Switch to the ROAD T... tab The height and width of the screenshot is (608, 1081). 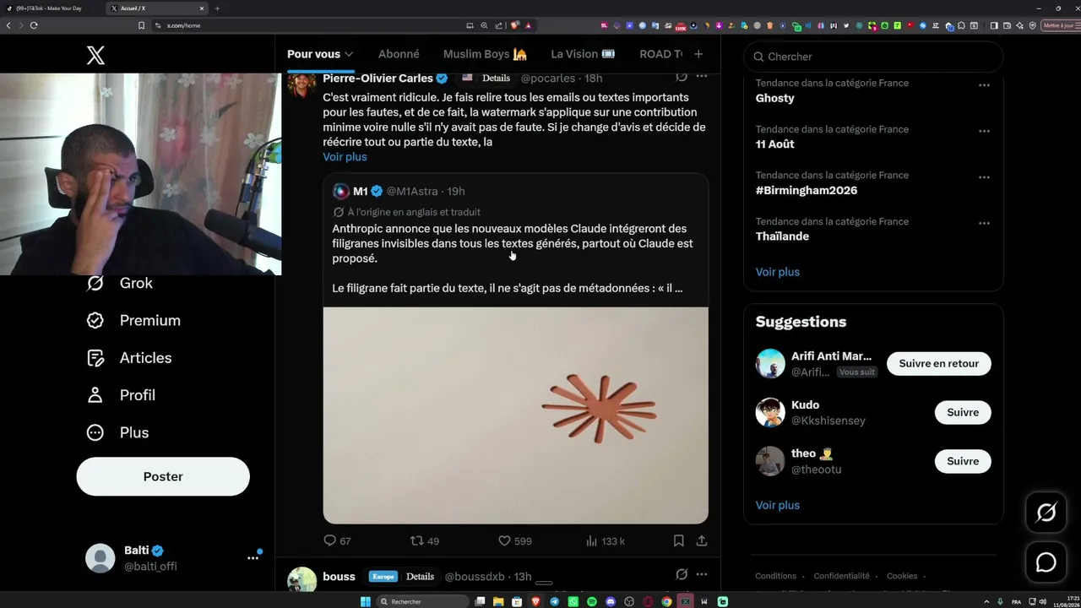click(x=660, y=54)
